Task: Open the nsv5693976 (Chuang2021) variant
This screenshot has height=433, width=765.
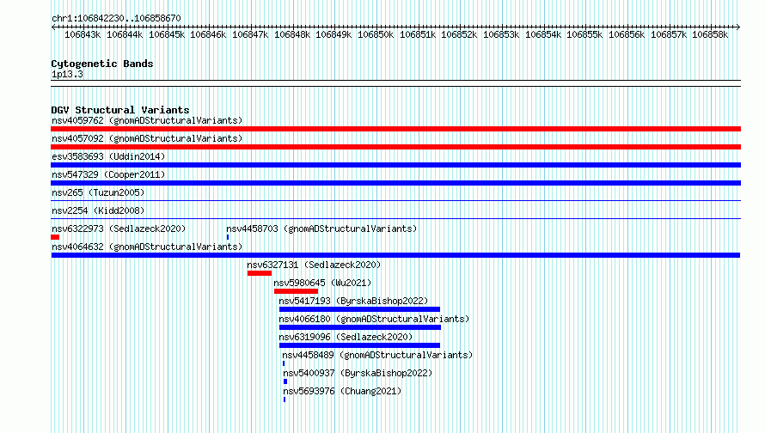Action: [x=342, y=391]
